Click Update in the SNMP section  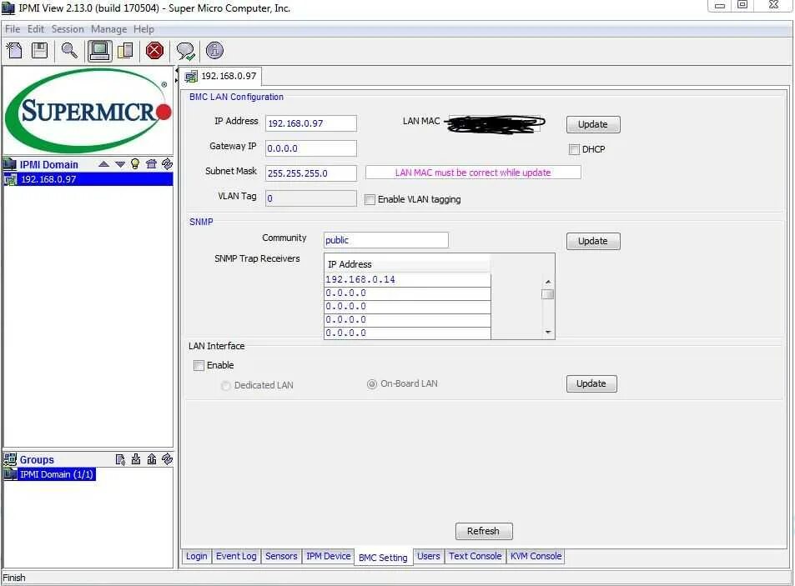pos(592,241)
